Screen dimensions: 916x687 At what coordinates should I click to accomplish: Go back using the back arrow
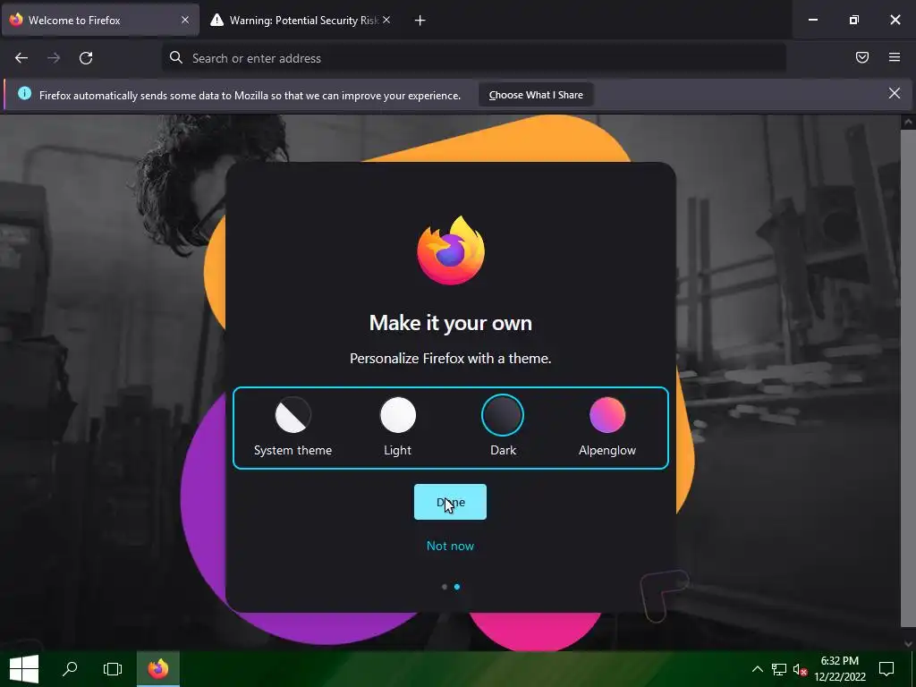21,58
